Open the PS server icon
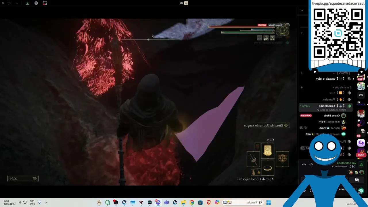The image size is (368, 207). click(361, 95)
